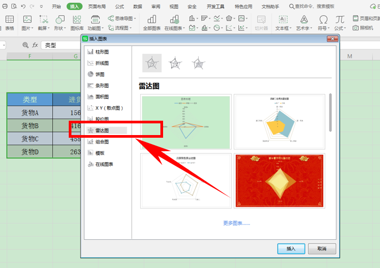Expand the 图片 dropdown arrow

32,28
